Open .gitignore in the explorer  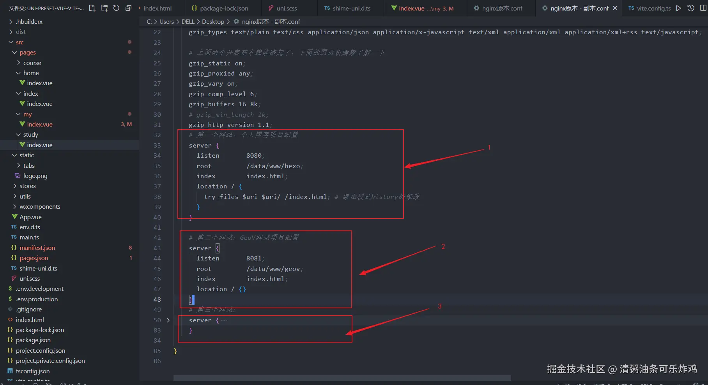click(28, 309)
